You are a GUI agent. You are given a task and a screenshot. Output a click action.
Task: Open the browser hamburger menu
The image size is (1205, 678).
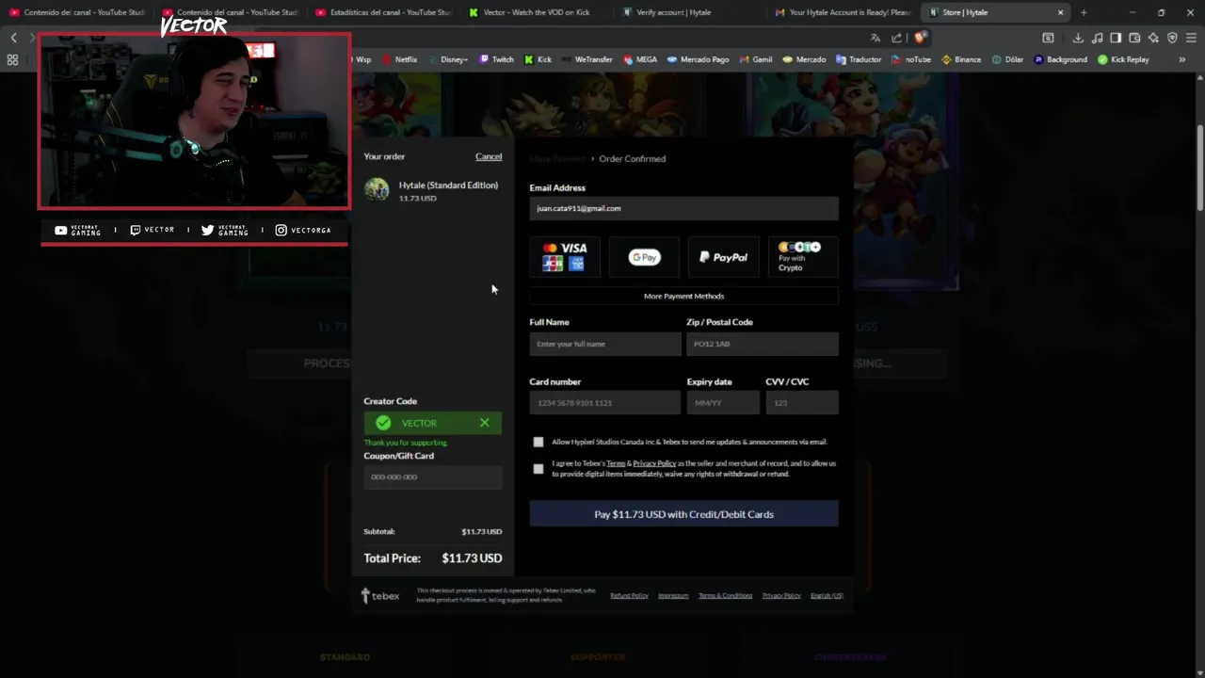[x=1192, y=38]
